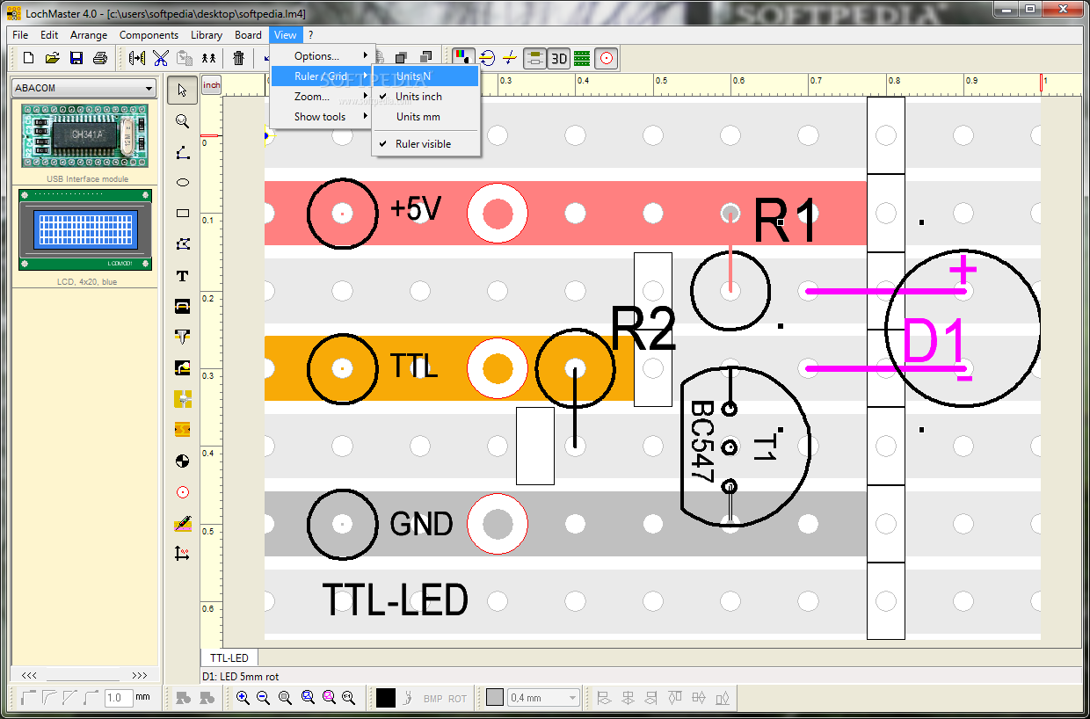Select the USB Interface module thumbnail
Viewport: 1090px width, 719px height.
pos(85,136)
